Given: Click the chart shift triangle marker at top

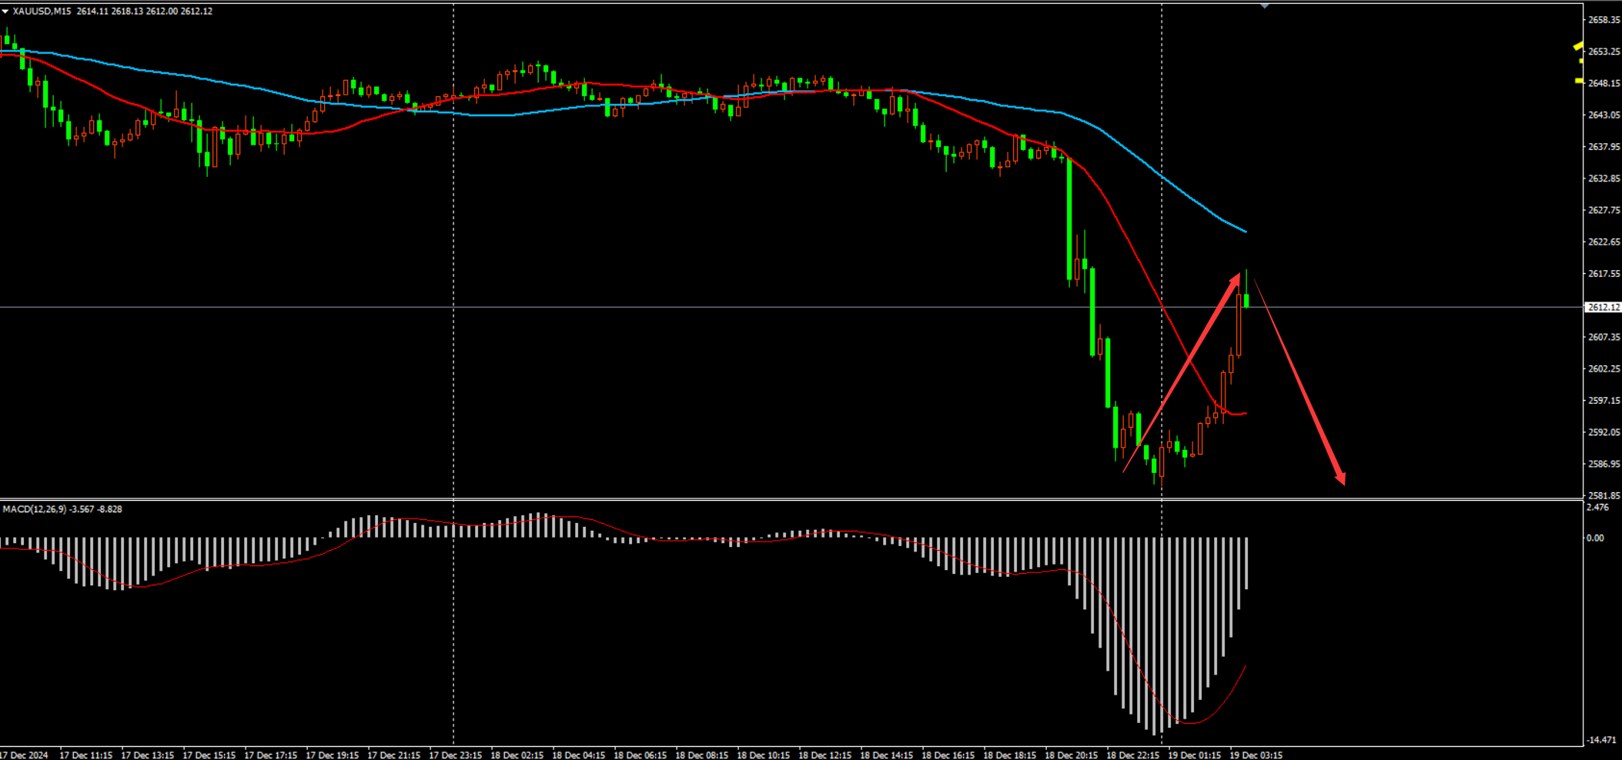Looking at the screenshot, I should click(1264, 6).
